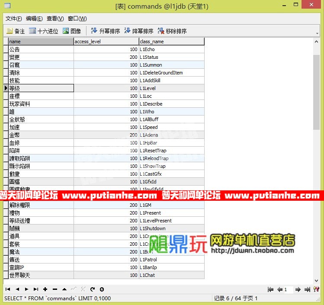324x305 pixels.
Task: Select the L1DeleteGroundItem cell
Action: pos(172,73)
